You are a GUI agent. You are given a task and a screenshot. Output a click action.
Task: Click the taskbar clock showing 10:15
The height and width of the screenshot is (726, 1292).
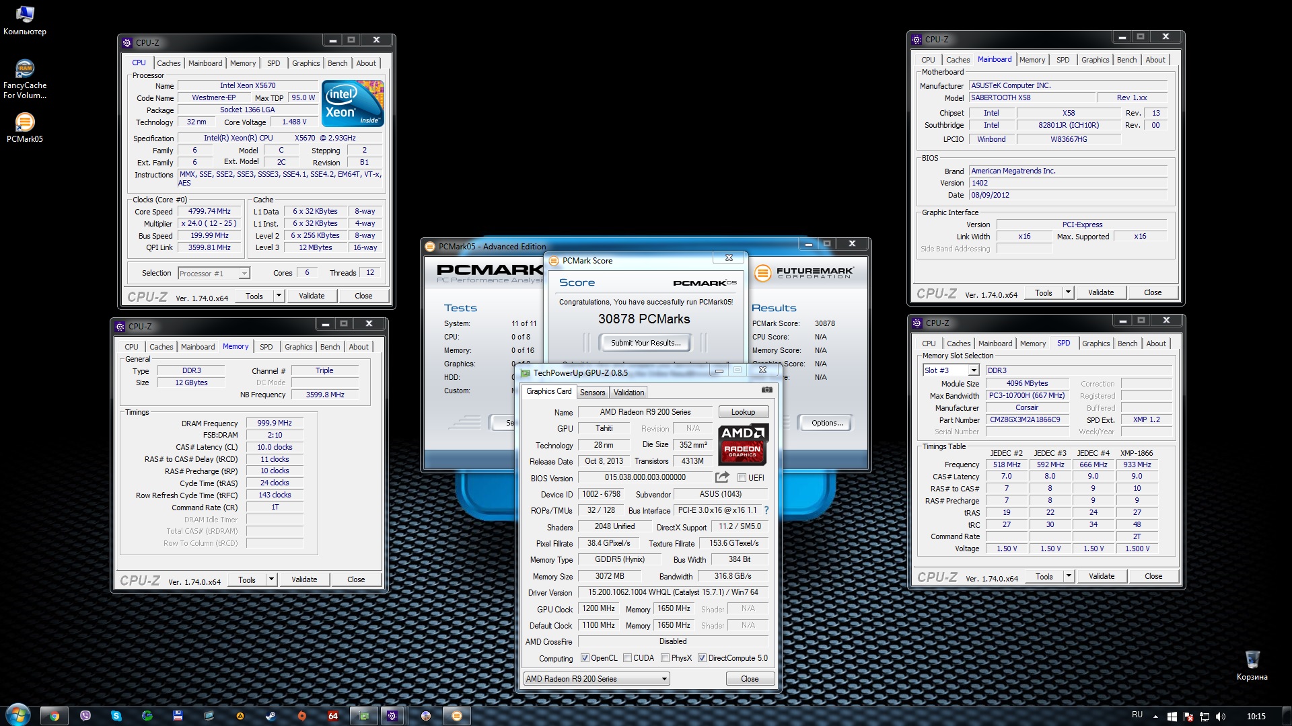click(1256, 716)
